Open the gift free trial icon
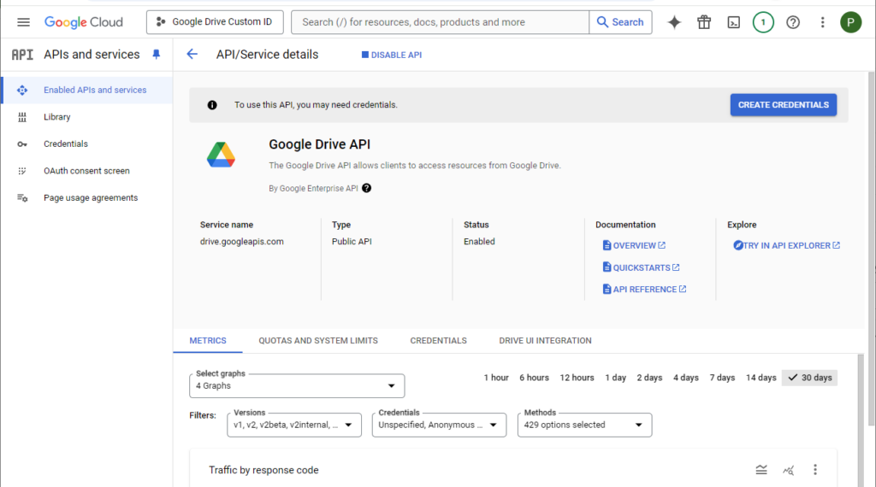 (x=704, y=22)
